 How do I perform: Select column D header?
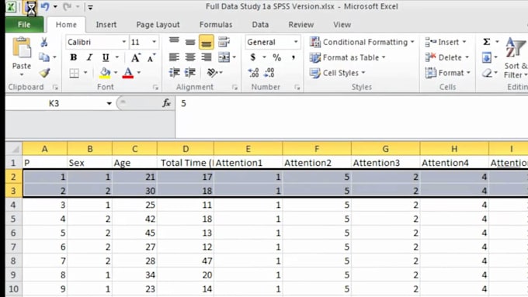pyautogui.click(x=186, y=149)
